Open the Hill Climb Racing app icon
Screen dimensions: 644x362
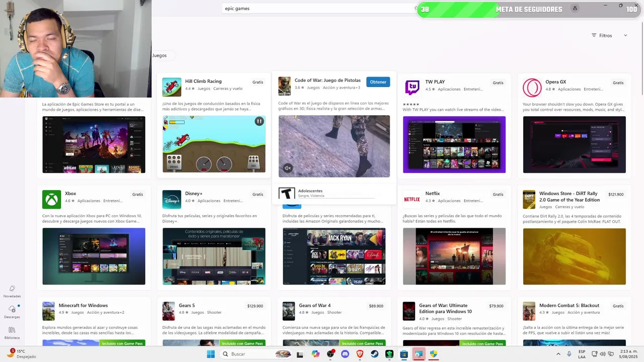[x=172, y=87]
